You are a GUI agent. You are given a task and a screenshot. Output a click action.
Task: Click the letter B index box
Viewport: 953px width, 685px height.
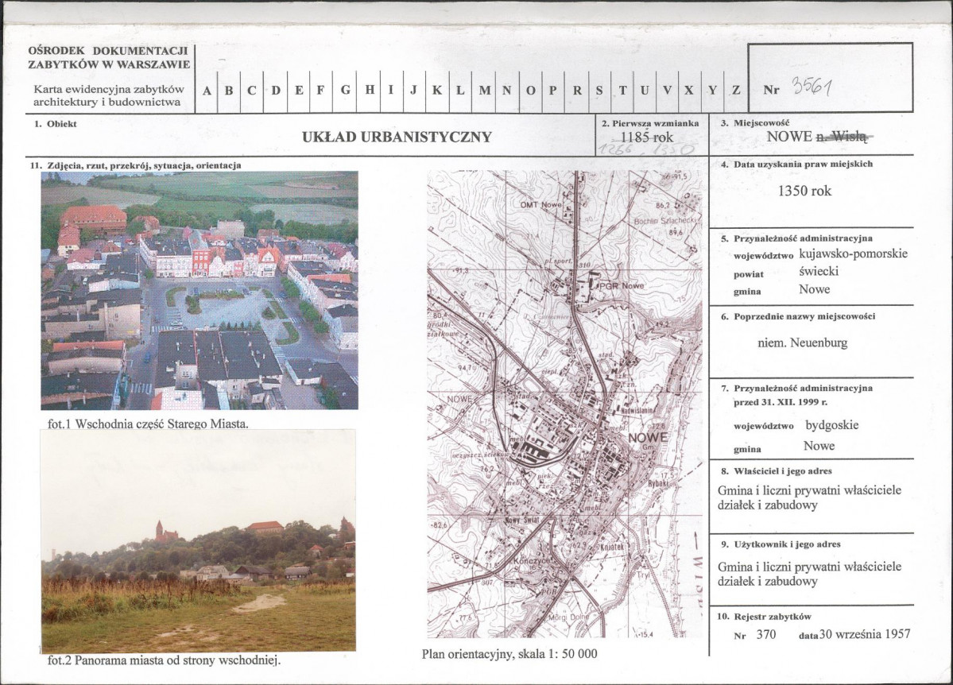(229, 91)
